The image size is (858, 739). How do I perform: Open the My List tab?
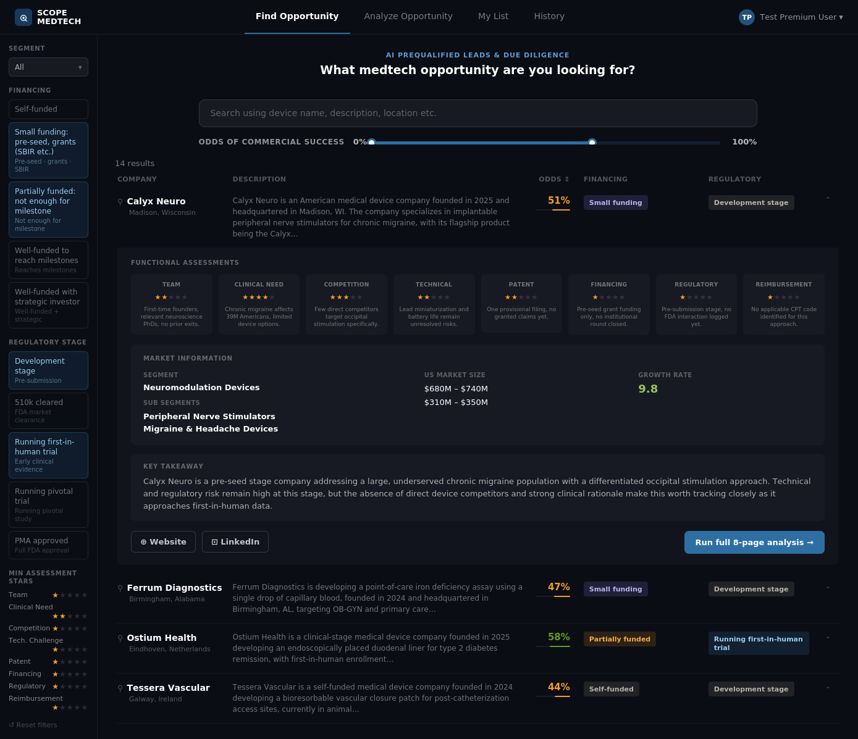[493, 17]
